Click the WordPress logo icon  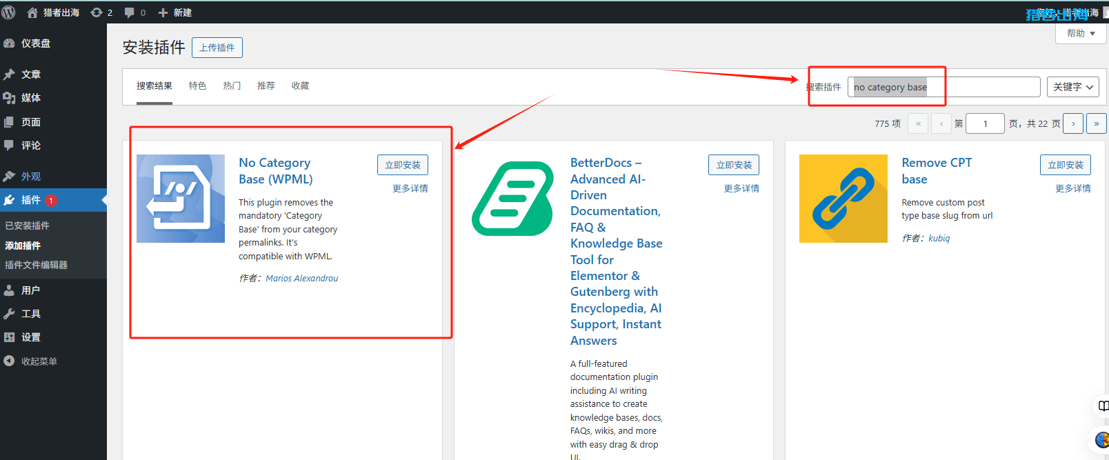pyautogui.click(x=9, y=12)
